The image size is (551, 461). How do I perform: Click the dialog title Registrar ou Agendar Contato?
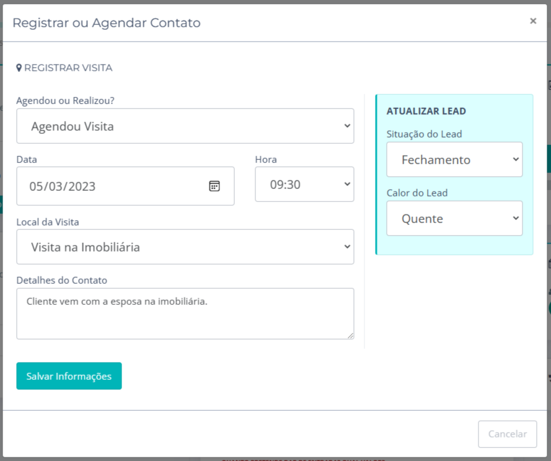[107, 23]
